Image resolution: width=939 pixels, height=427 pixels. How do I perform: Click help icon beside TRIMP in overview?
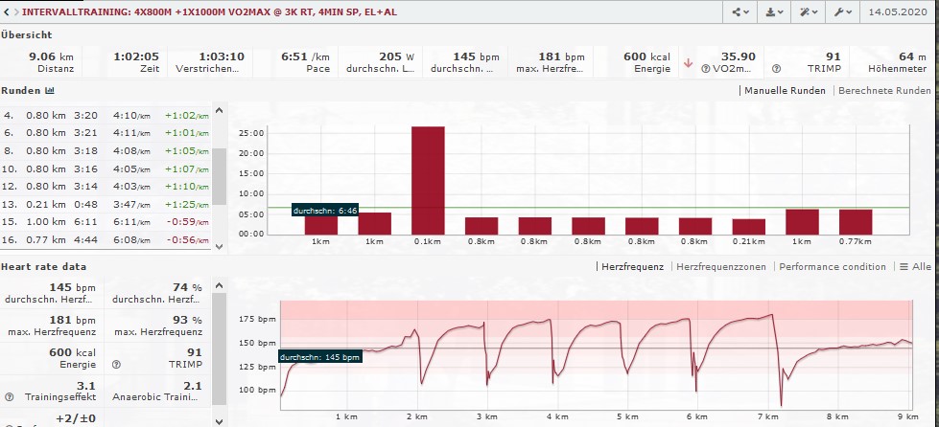point(775,69)
